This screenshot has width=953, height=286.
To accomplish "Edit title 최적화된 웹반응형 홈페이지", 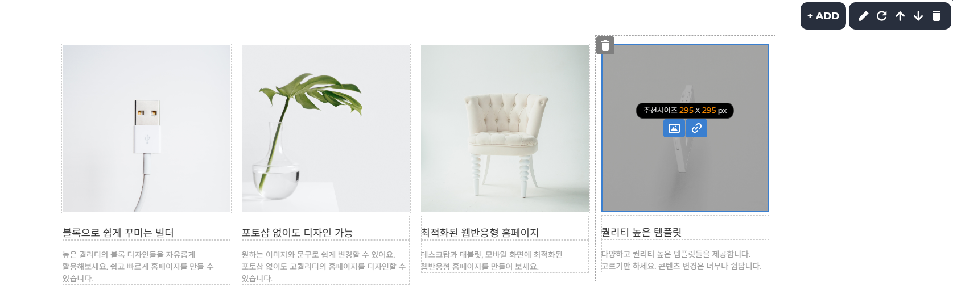I will 480,233.
